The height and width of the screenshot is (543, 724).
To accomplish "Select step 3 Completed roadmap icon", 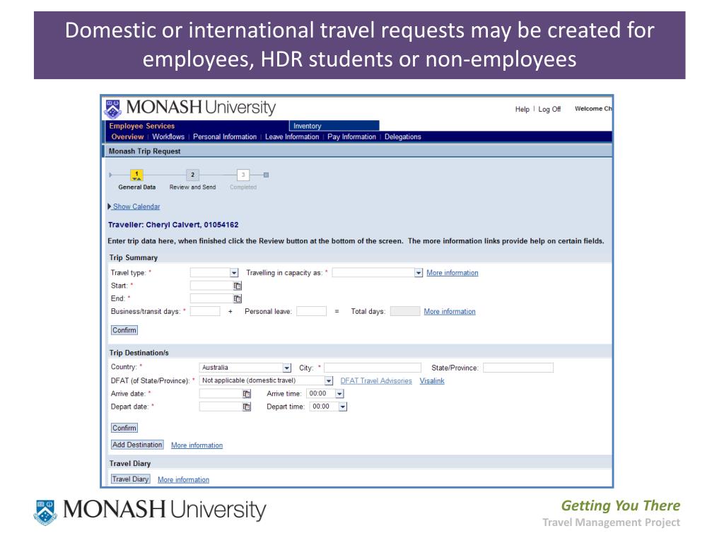I will pyautogui.click(x=243, y=175).
